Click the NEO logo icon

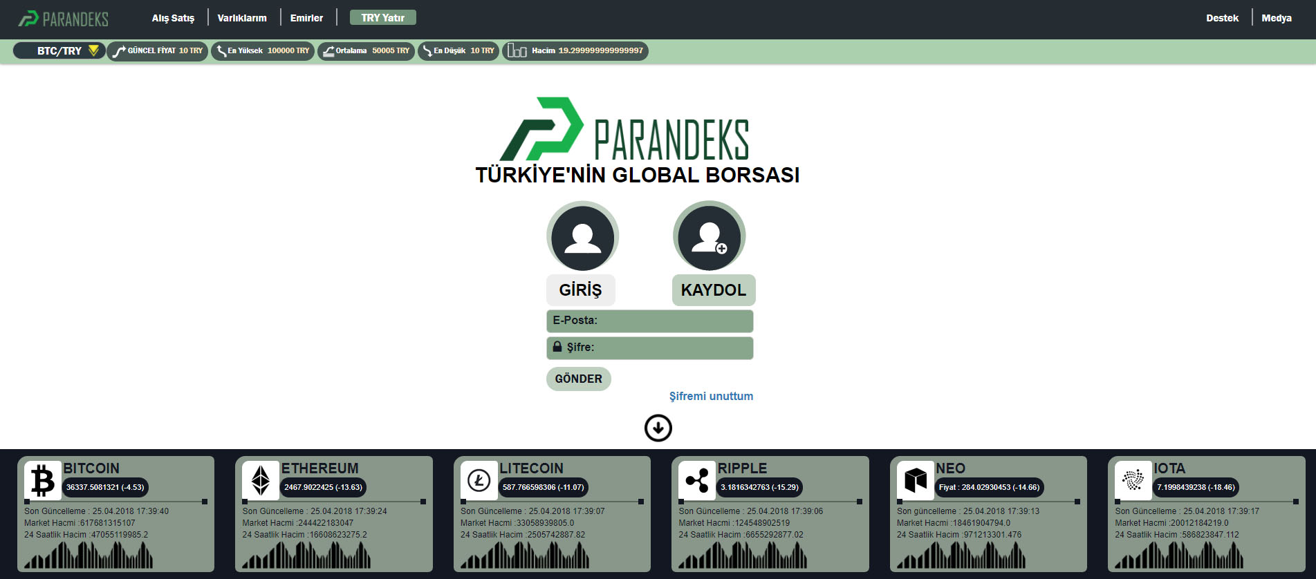(x=916, y=481)
